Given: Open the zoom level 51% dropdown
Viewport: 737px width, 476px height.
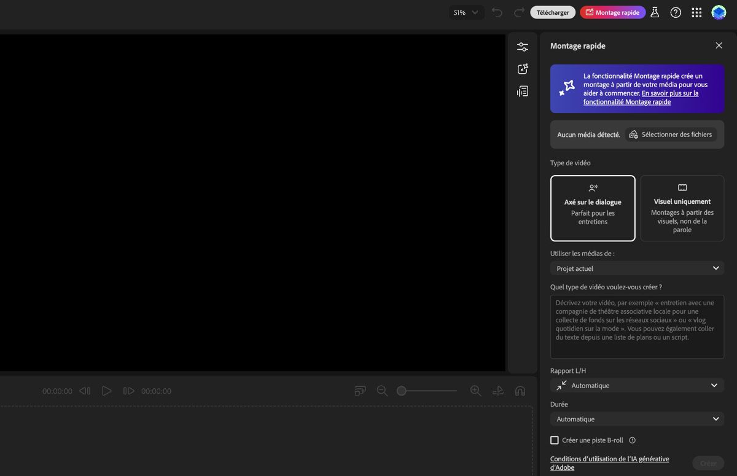Looking at the screenshot, I should point(466,12).
